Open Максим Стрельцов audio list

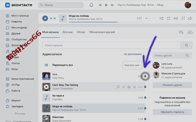tap(169, 75)
